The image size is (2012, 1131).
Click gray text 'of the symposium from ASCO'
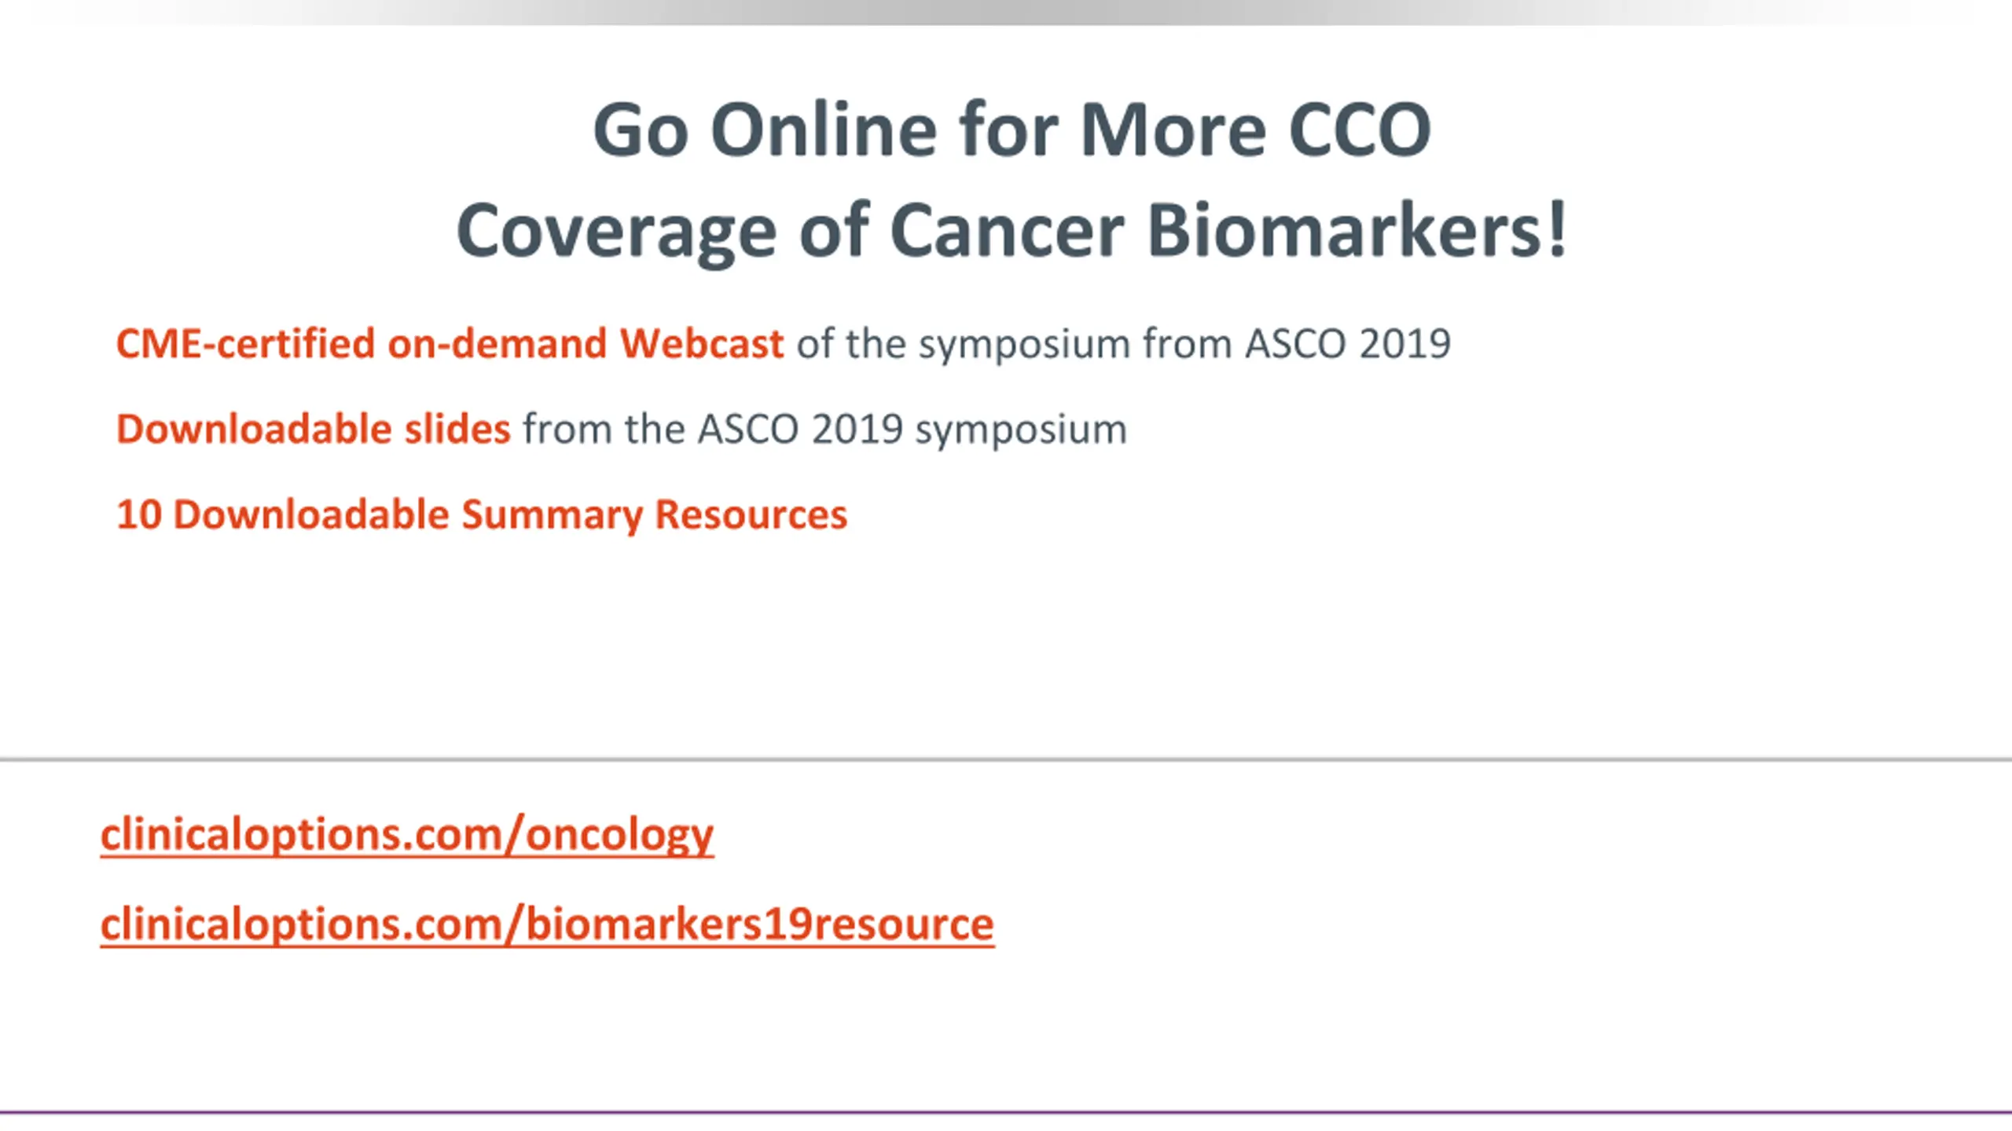(x=1070, y=344)
